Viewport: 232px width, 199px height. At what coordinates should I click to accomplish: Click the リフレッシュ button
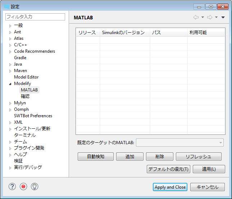tap(199, 157)
